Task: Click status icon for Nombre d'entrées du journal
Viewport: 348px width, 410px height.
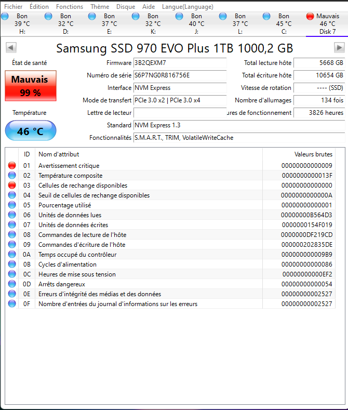Action: click(12, 303)
